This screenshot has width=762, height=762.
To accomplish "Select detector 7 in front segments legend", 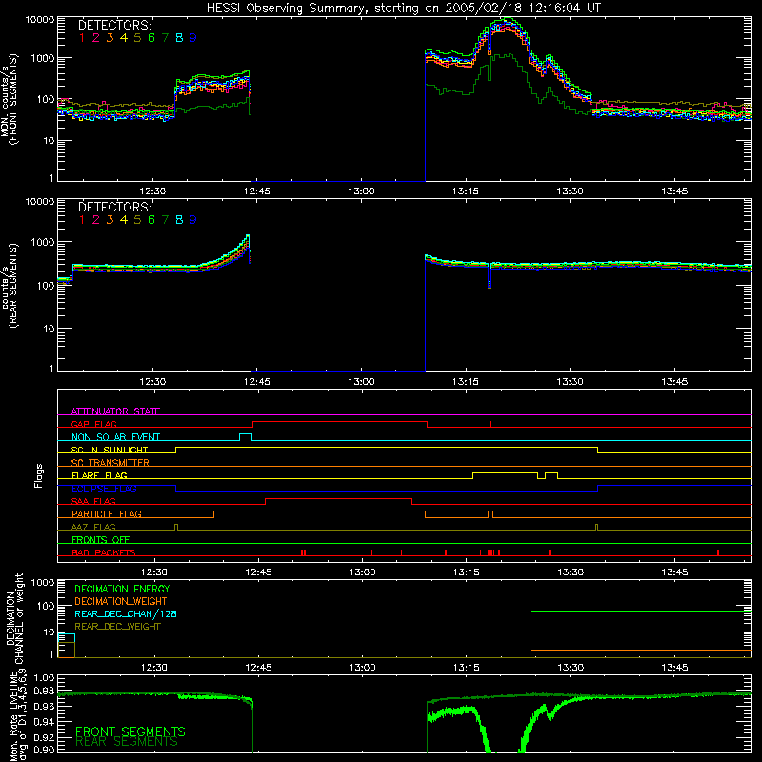I will (x=165, y=38).
